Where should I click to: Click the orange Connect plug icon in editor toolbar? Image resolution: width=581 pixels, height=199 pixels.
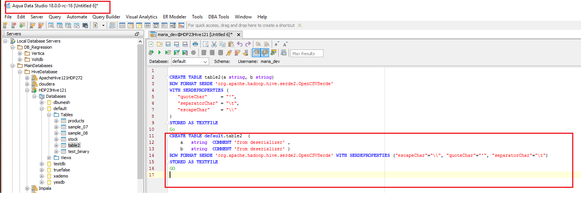pos(229,53)
